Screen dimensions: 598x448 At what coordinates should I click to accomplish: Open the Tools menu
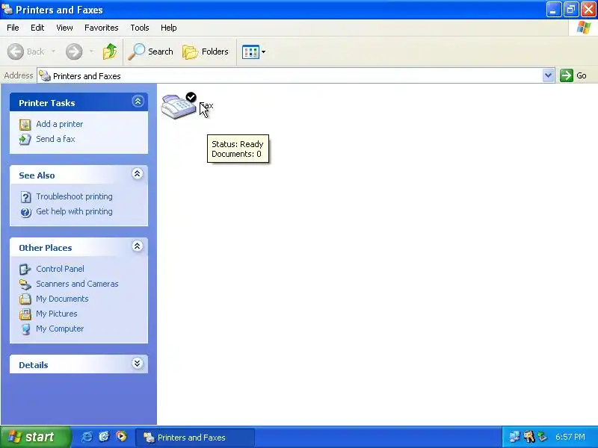point(140,28)
